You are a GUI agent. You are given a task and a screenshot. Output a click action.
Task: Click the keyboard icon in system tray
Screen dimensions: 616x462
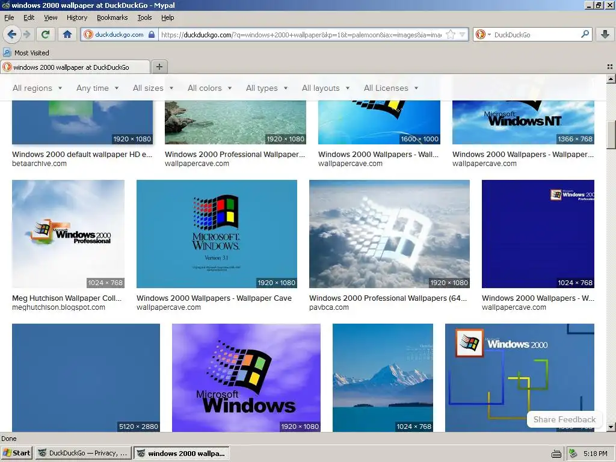point(556,454)
